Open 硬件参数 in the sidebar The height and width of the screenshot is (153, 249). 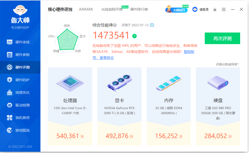(x=20, y=55)
